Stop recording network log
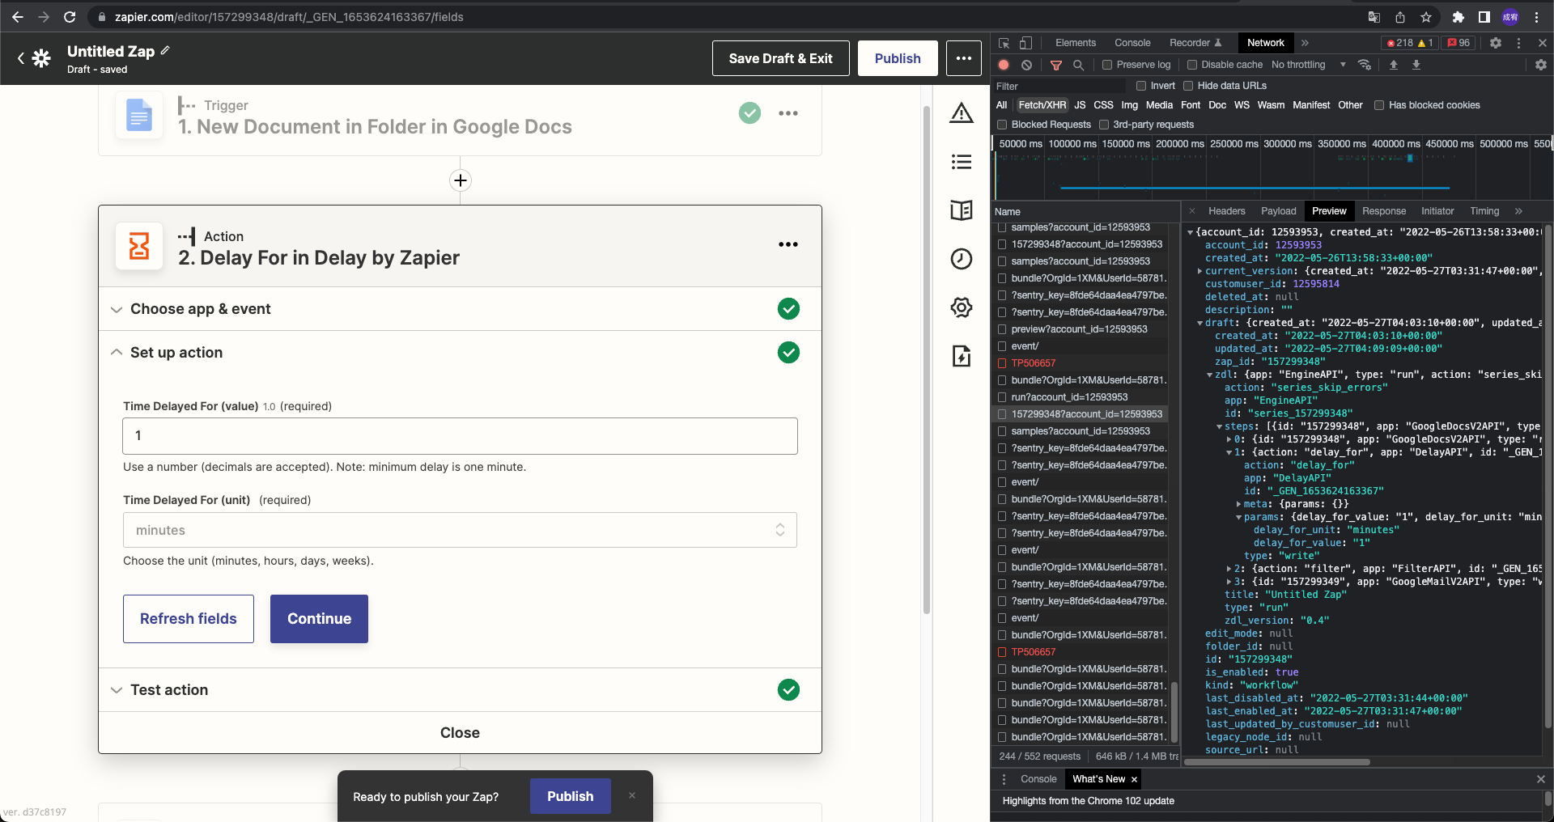The height and width of the screenshot is (822, 1554). [x=1004, y=65]
